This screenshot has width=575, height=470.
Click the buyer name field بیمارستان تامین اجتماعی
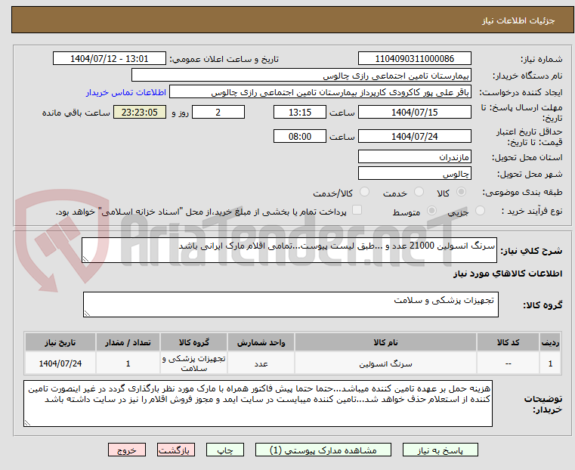coord(301,75)
